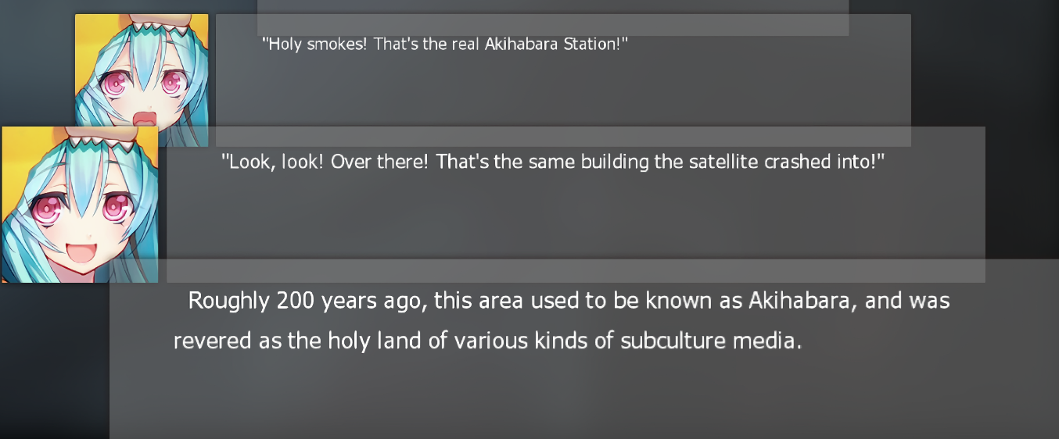Select the "Holy smokes!" dialogue line
This screenshot has height=439, width=1059.
(445, 44)
